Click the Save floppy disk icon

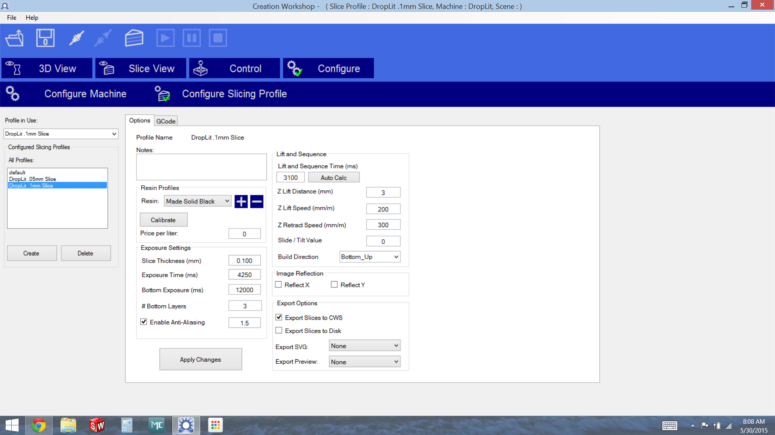[x=45, y=38]
